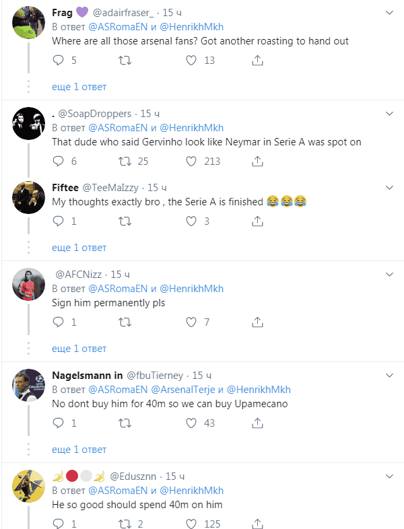Share the AFCNizz tweet
Viewport: 404px width, 529px height.
pyautogui.click(x=257, y=322)
